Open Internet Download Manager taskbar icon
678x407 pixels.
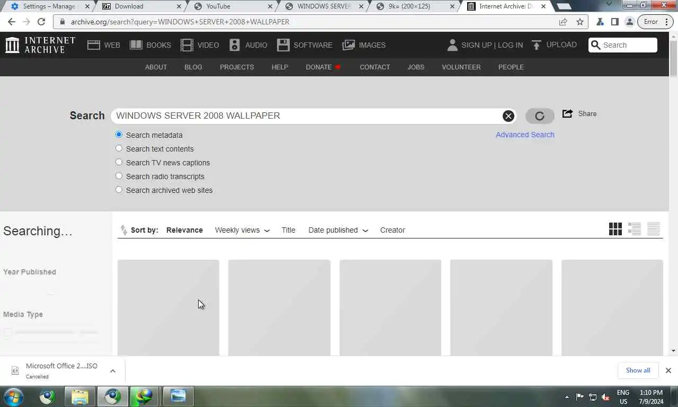pos(144,396)
